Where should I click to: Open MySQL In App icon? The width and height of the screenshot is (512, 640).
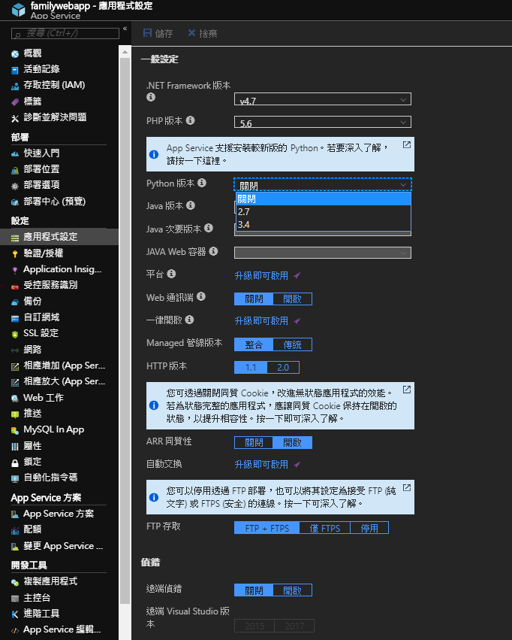tap(15, 431)
